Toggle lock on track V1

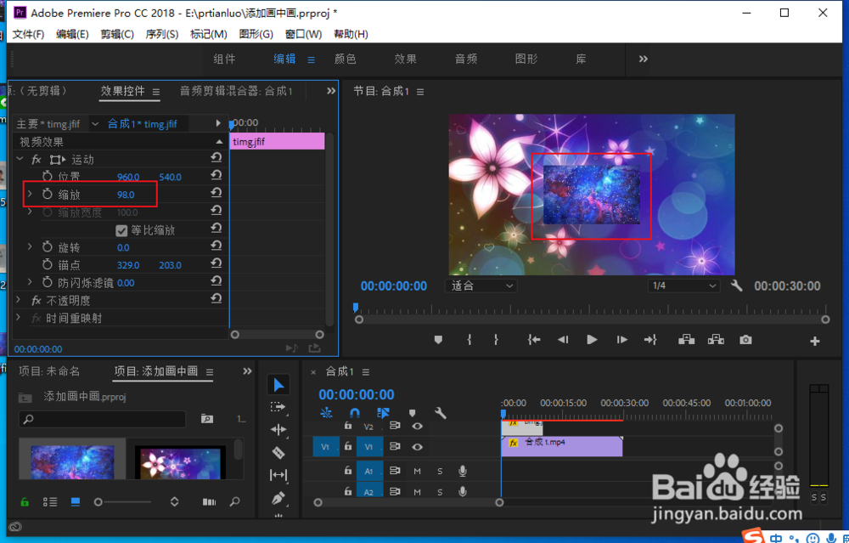point(347,446)
